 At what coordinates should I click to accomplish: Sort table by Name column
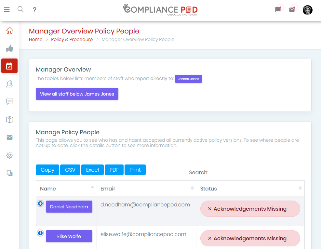tap(66, 189)
